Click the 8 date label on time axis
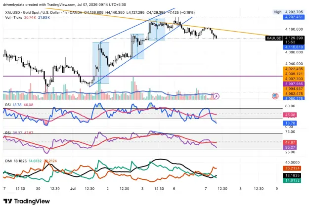The width and height of the screenshot is (309, 210). (240, 189)
